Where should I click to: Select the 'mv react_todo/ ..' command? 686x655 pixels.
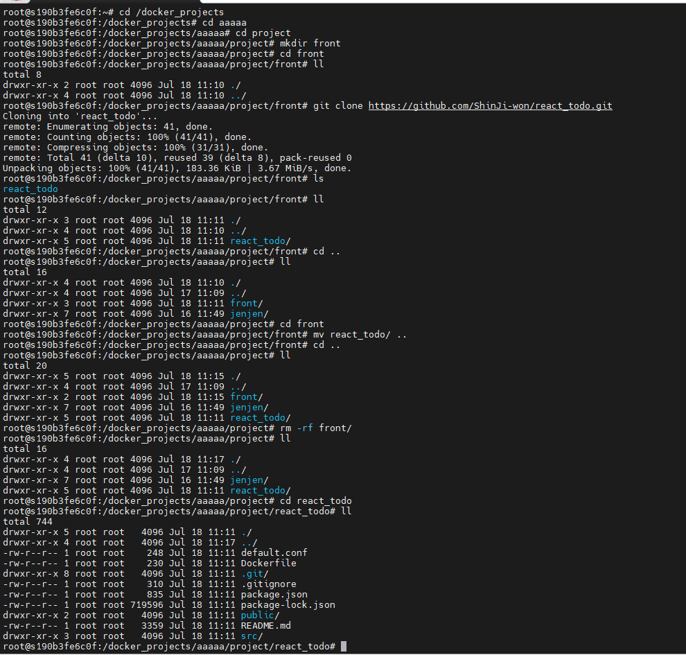click(360, 335)
